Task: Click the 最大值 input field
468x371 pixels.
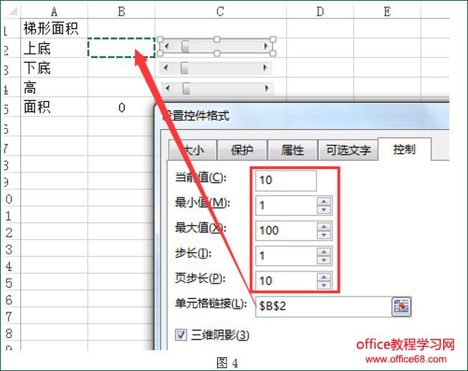Action: pyautogui.click(x=286, y=231)
